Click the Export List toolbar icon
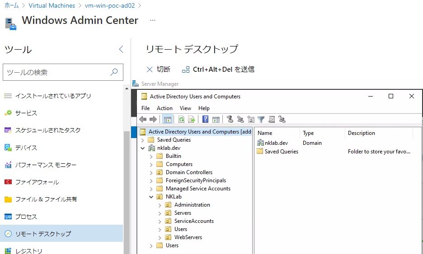The image size is (423, 254). click(192, 119)
